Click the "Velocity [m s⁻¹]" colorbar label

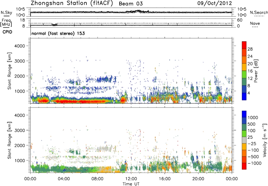coord(265,140)
